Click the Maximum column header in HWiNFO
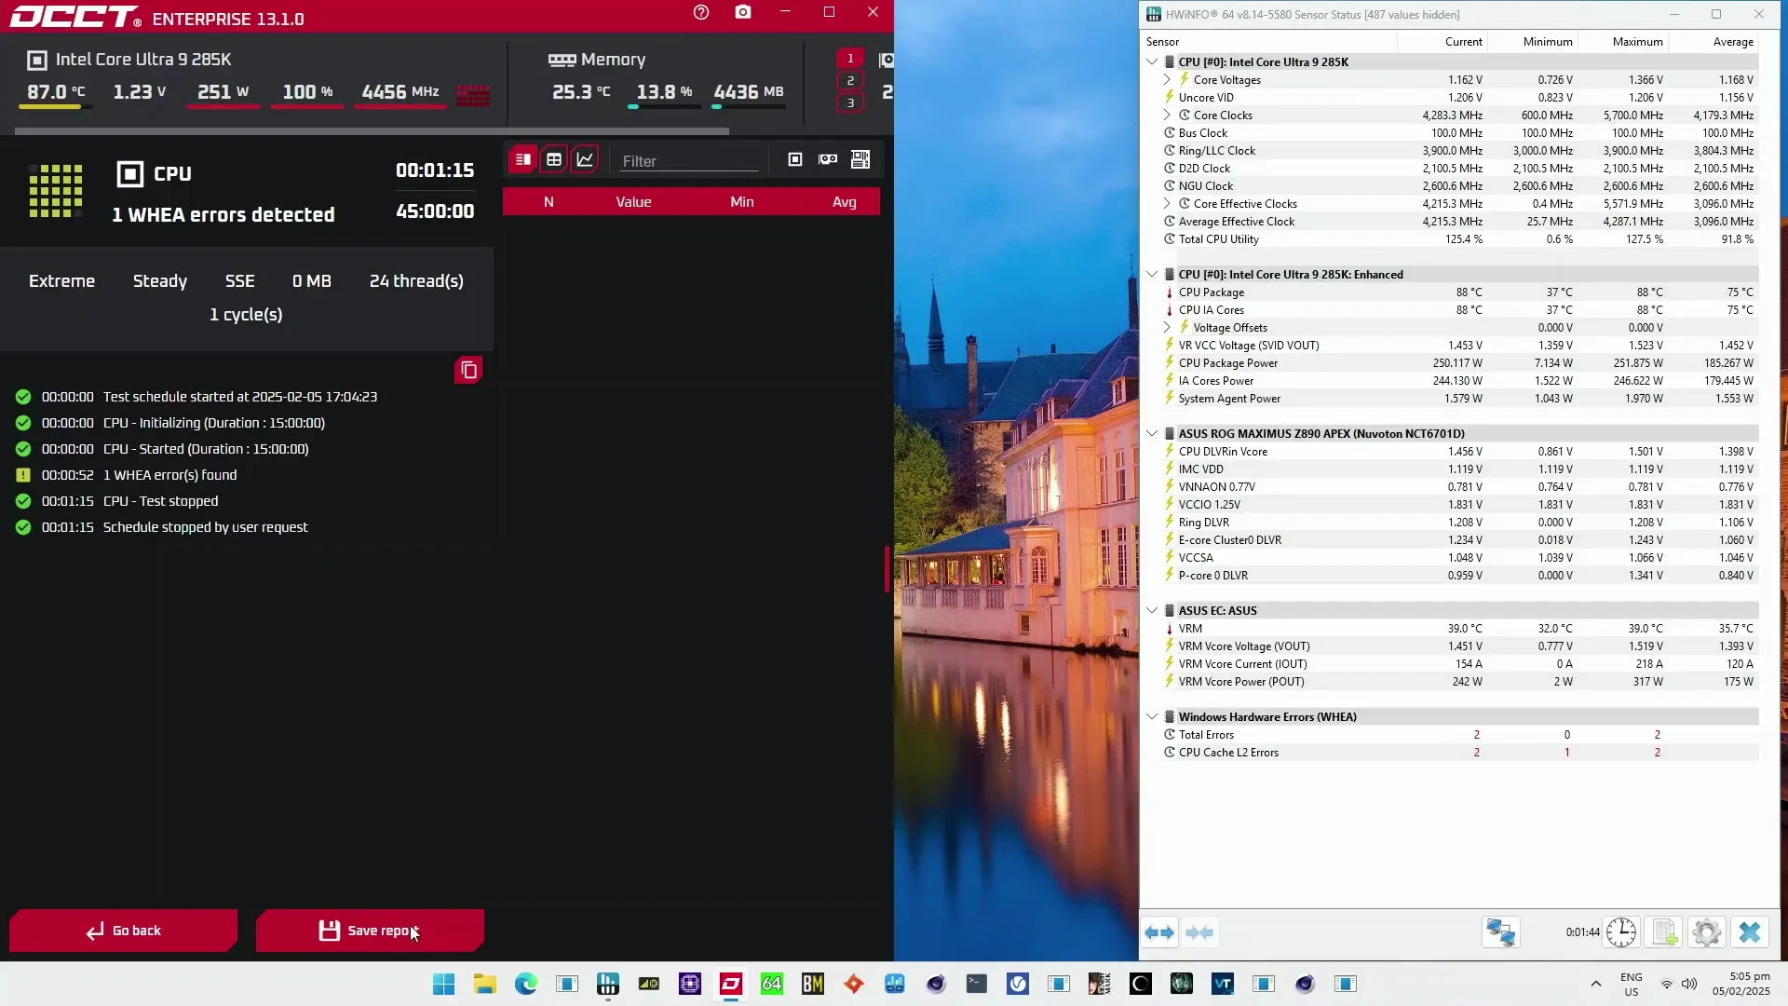This screenshot has height=1006, width=1788. coord(1623,42)
